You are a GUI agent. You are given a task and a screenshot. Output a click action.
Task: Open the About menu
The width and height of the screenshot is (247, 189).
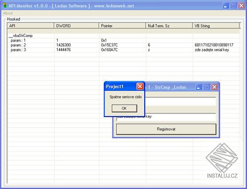[8, 13]
